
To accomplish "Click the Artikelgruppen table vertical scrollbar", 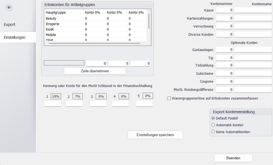I will [149, 21].
